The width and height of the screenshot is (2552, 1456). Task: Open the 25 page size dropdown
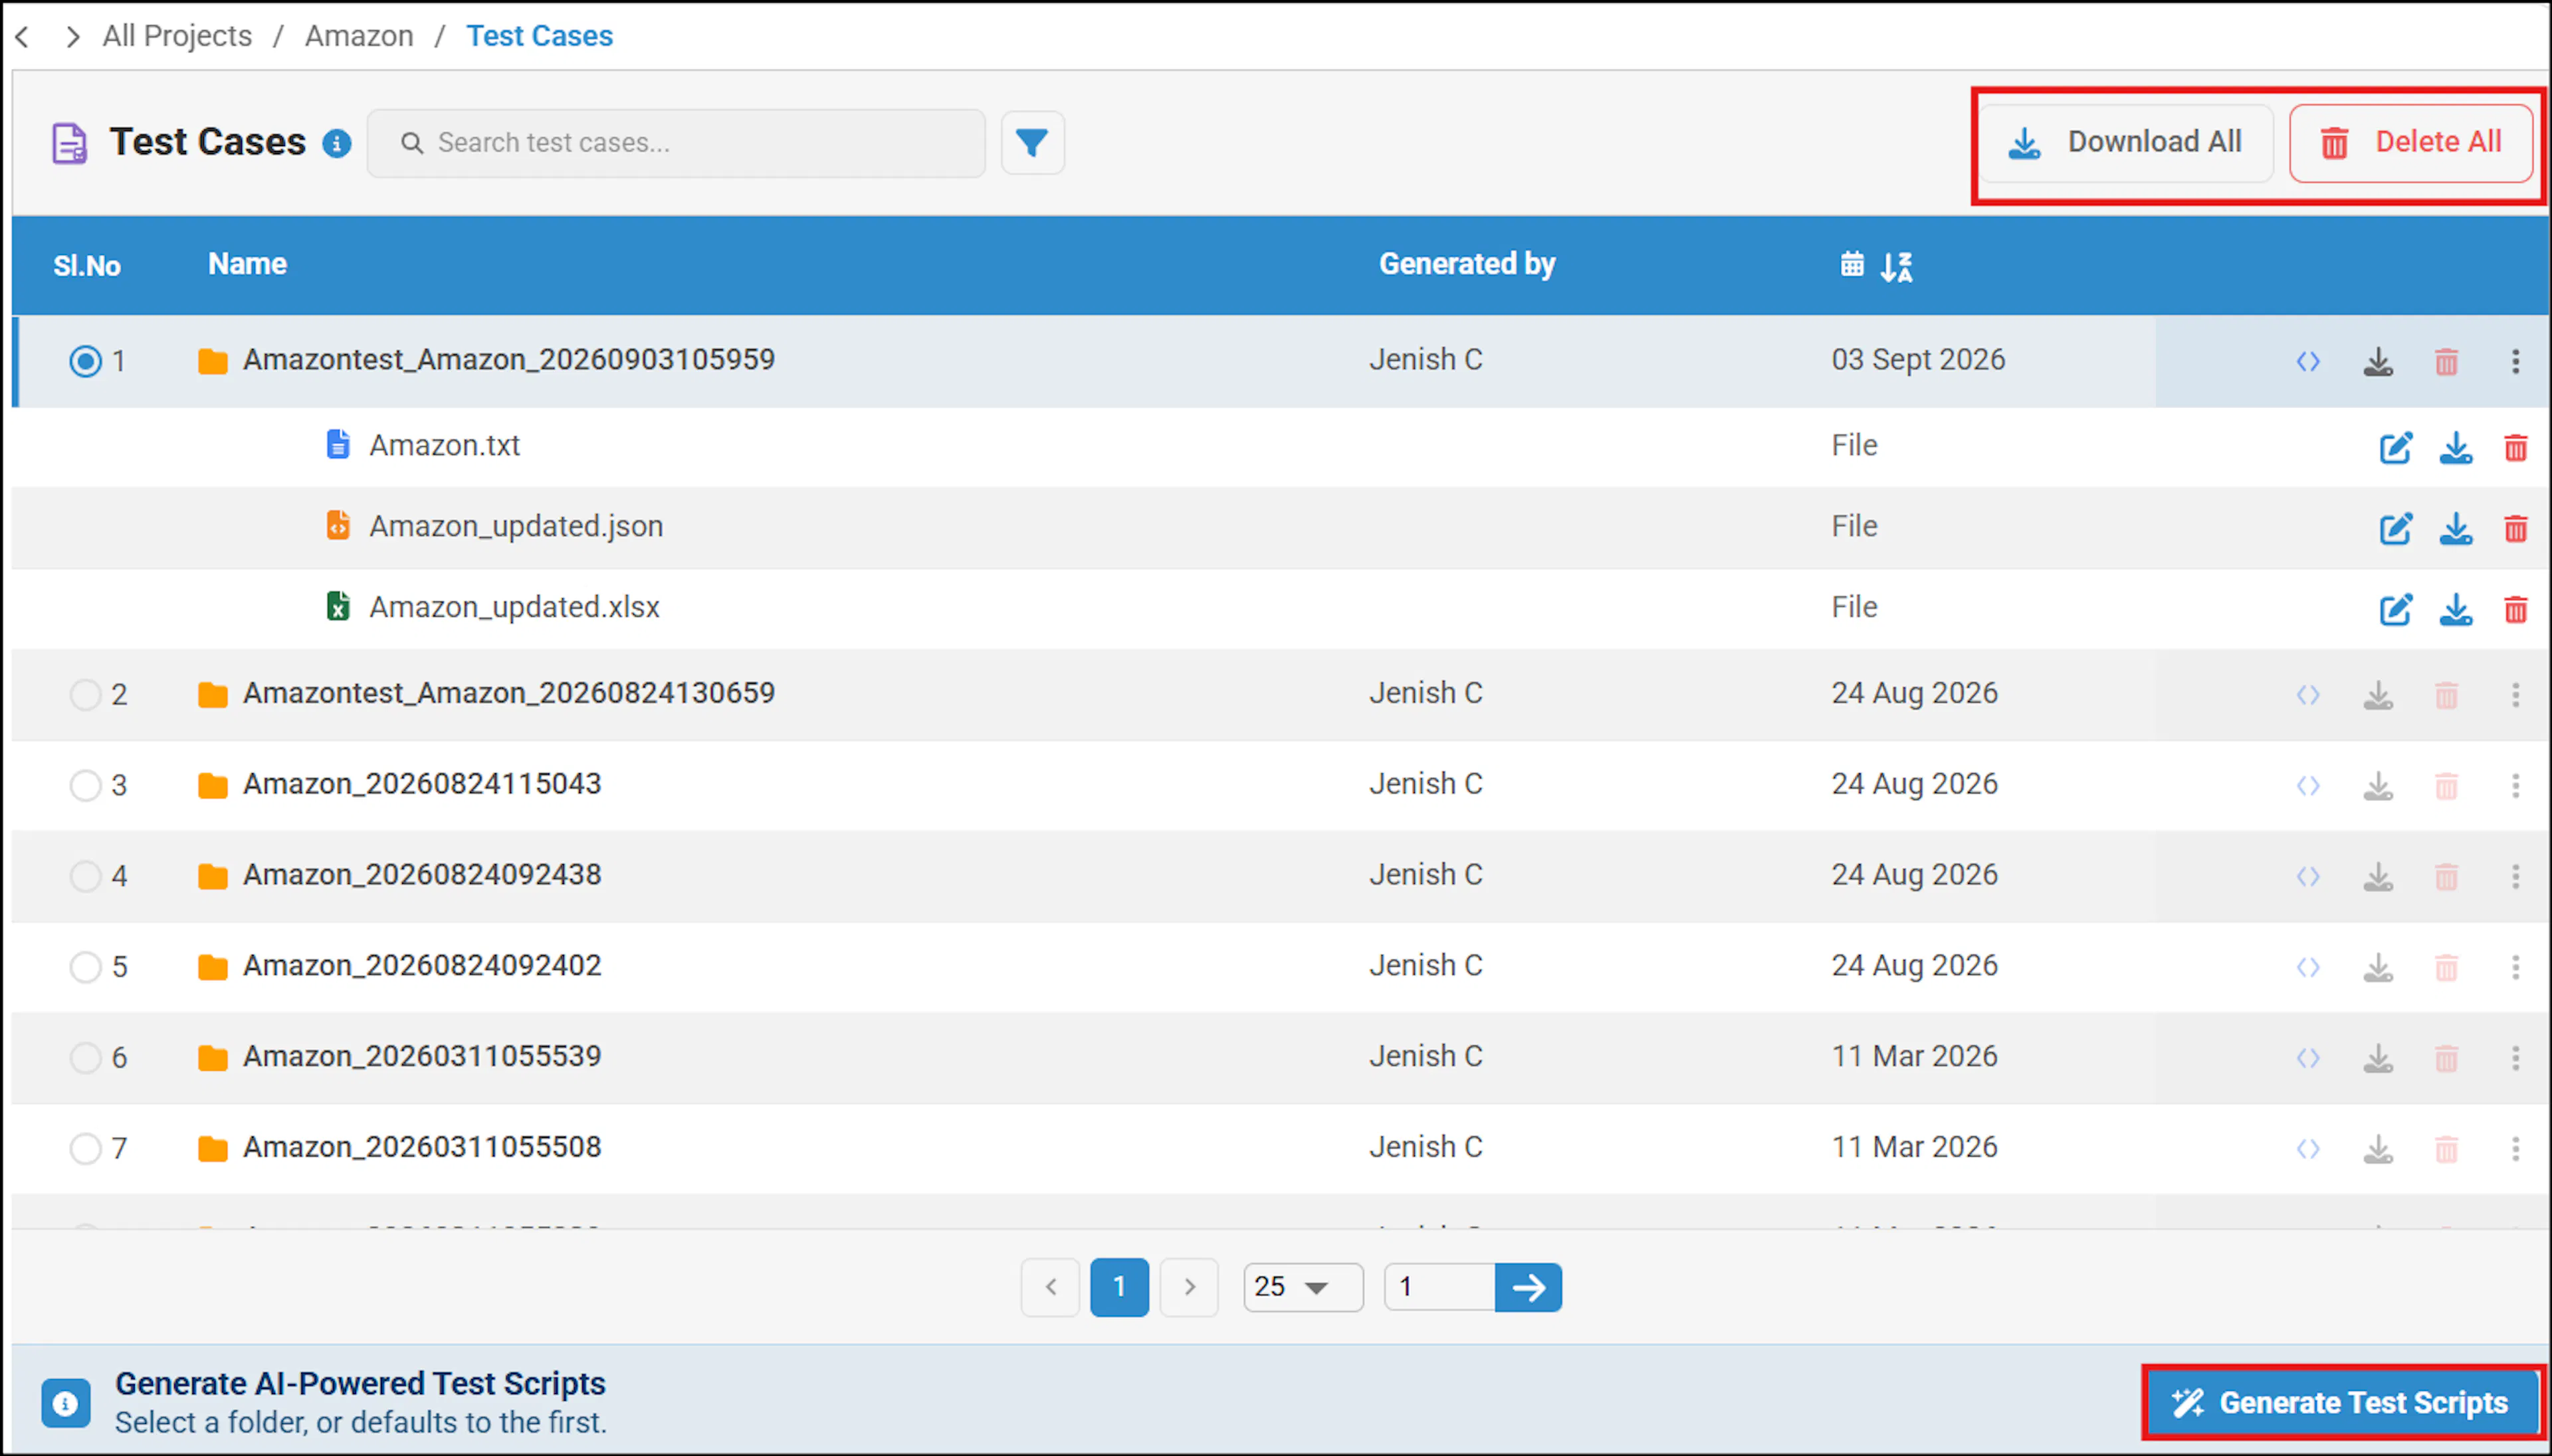click(1303, 1286)
